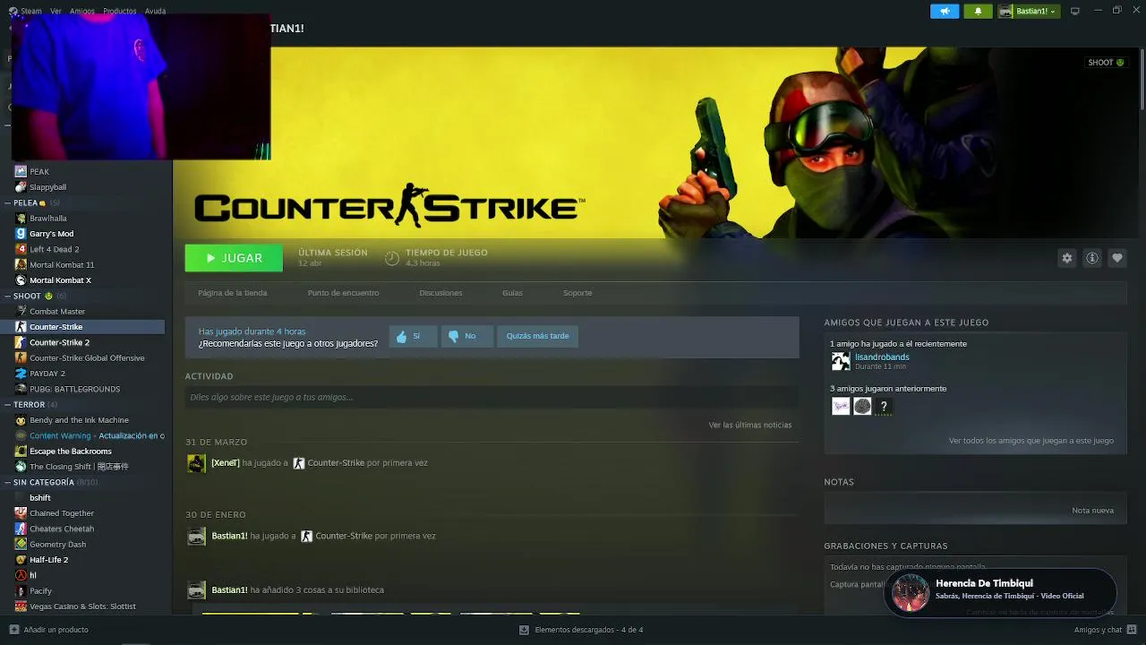Select Mortal Kombat X icon
Viewport: 1146px width, 645px height.
tap(21, 280)
